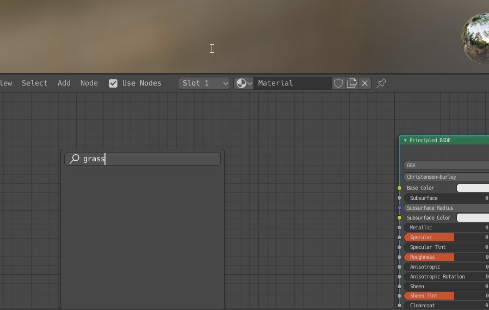Click the Subsurface Color swatch
This screenshot has width=489, height=310.
473,218
